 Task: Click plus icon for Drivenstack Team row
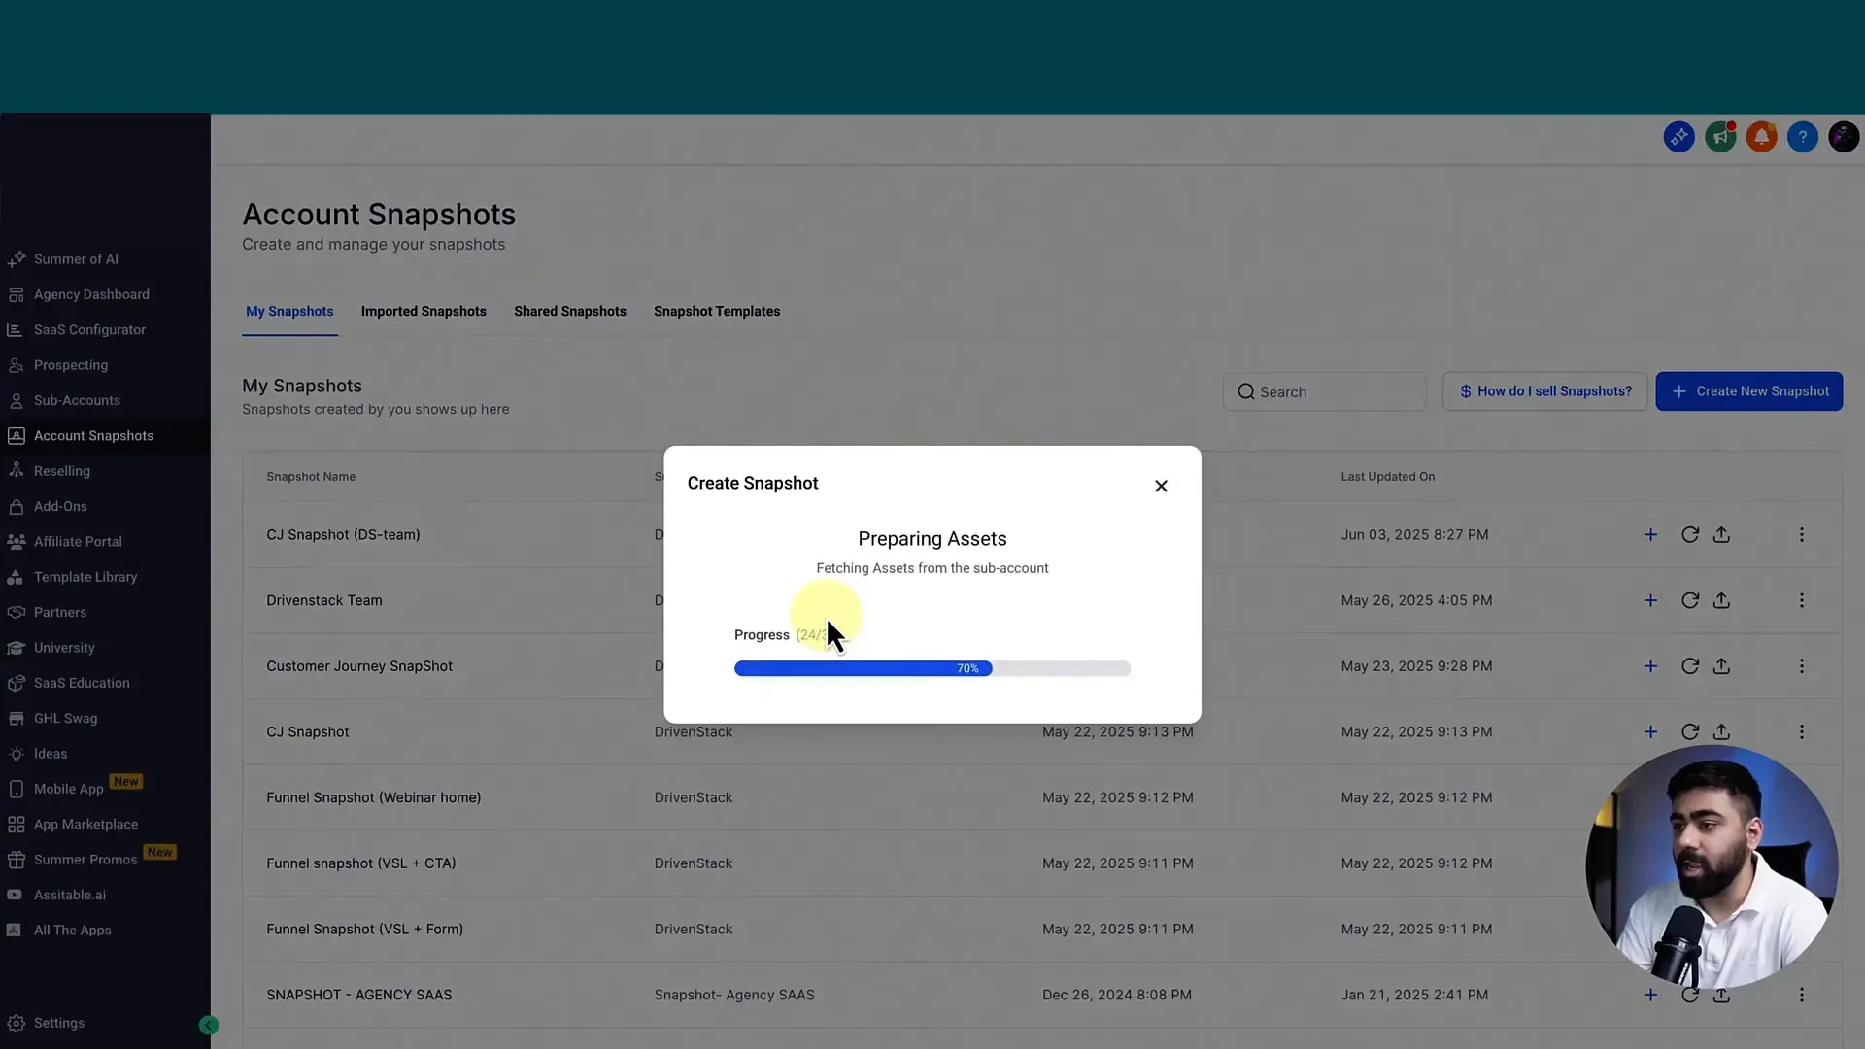[1650, 601]
